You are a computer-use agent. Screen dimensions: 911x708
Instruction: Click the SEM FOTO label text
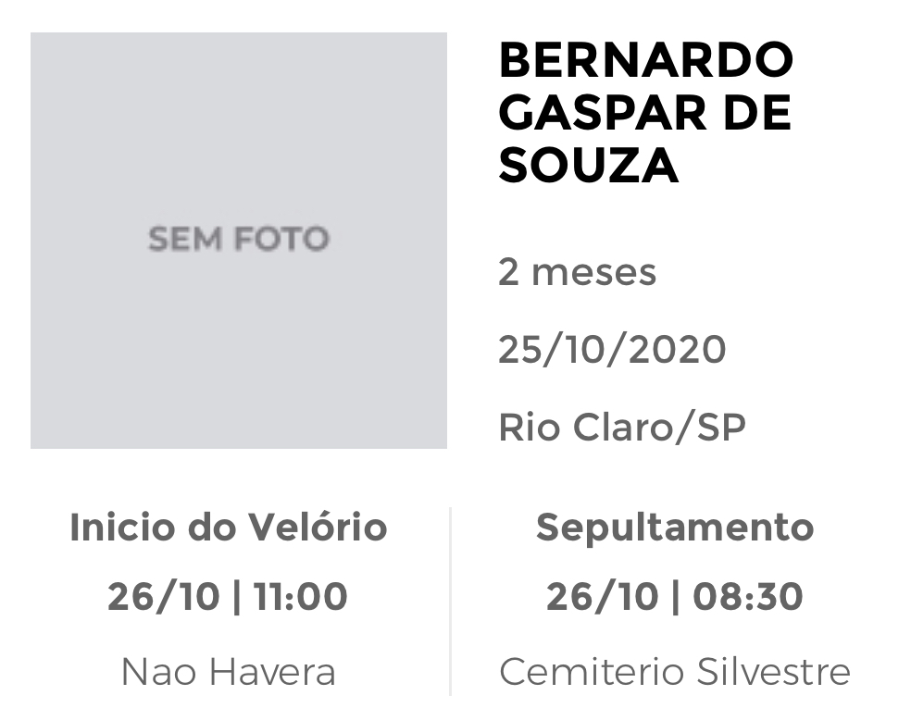(x=239, y=240)
